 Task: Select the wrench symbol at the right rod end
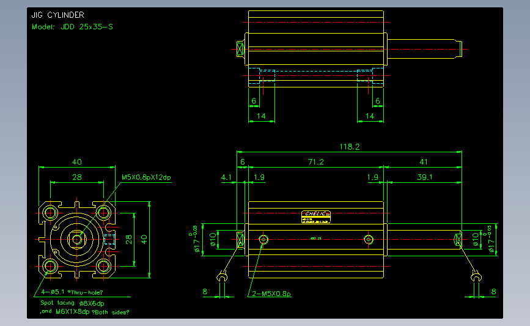pyautogui.click(x=476, y=276)
